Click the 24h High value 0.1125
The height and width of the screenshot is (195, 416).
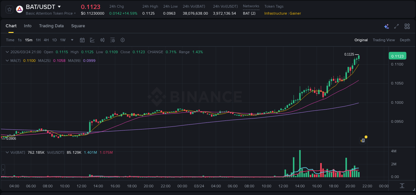[x=148, y=13]
